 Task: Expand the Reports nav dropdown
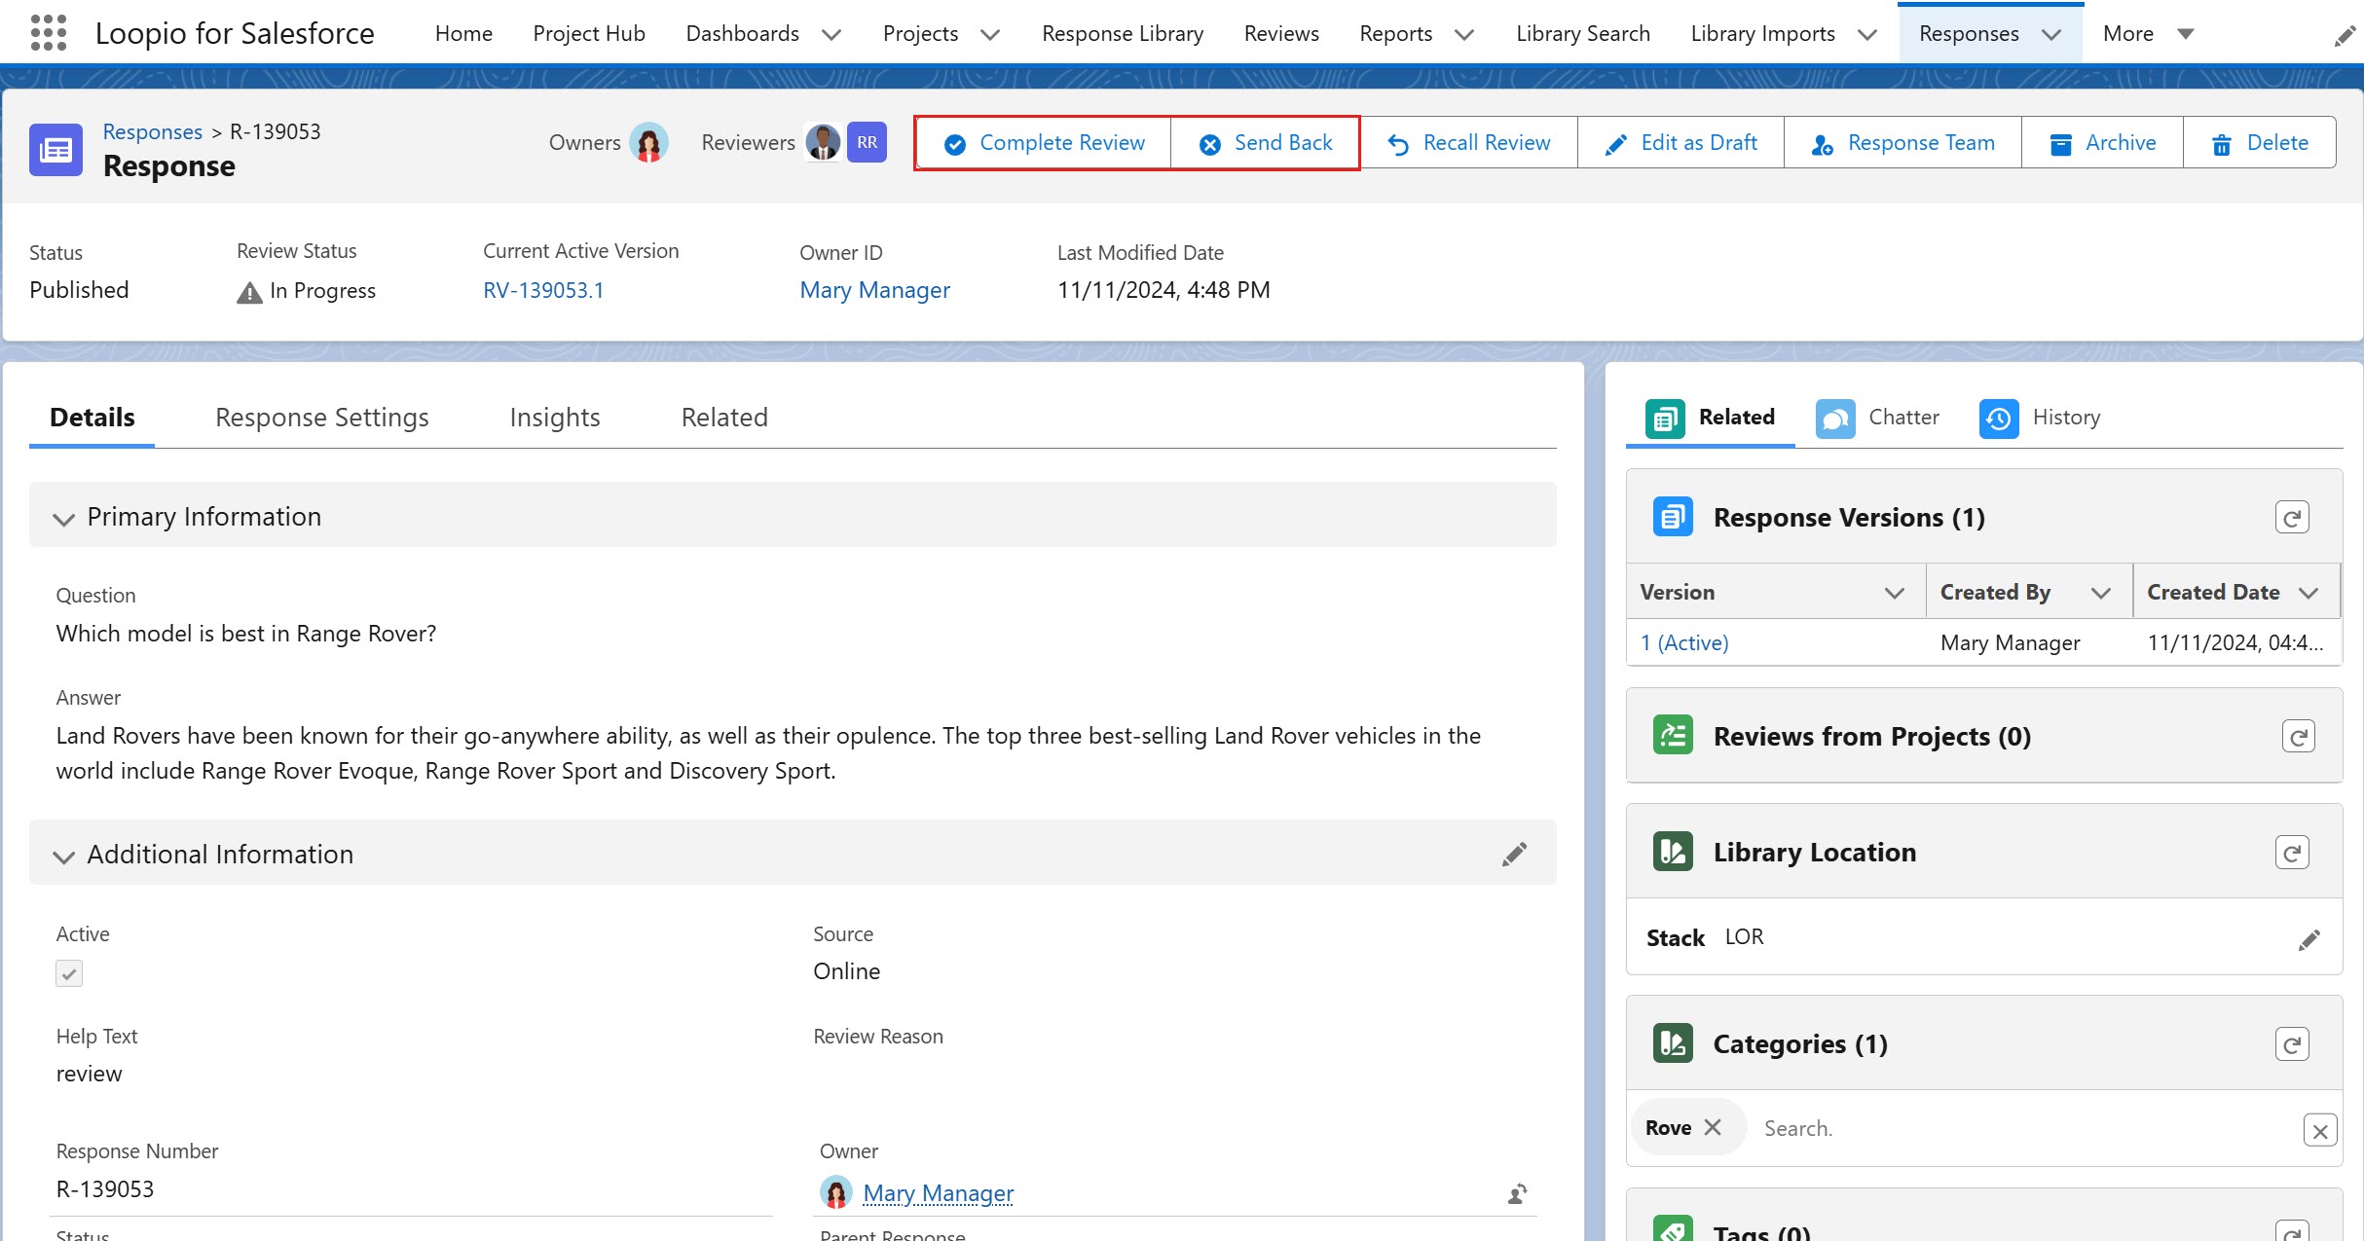[x=1464, y=35]
